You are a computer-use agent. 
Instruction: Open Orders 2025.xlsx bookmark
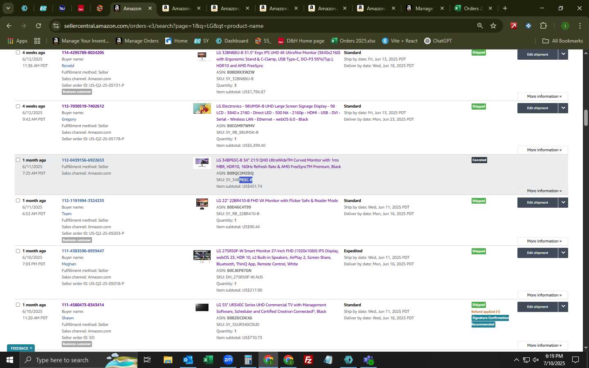(353, 41)
